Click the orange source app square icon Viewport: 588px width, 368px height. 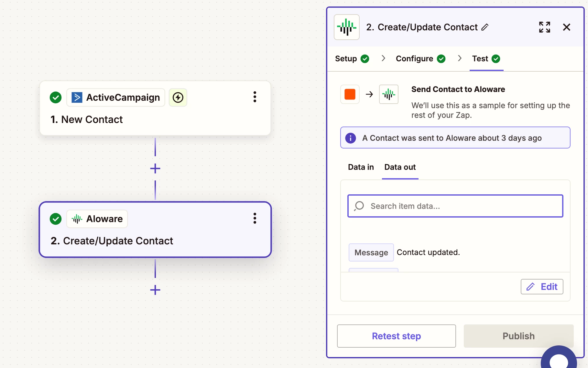[x=350, y=94]
